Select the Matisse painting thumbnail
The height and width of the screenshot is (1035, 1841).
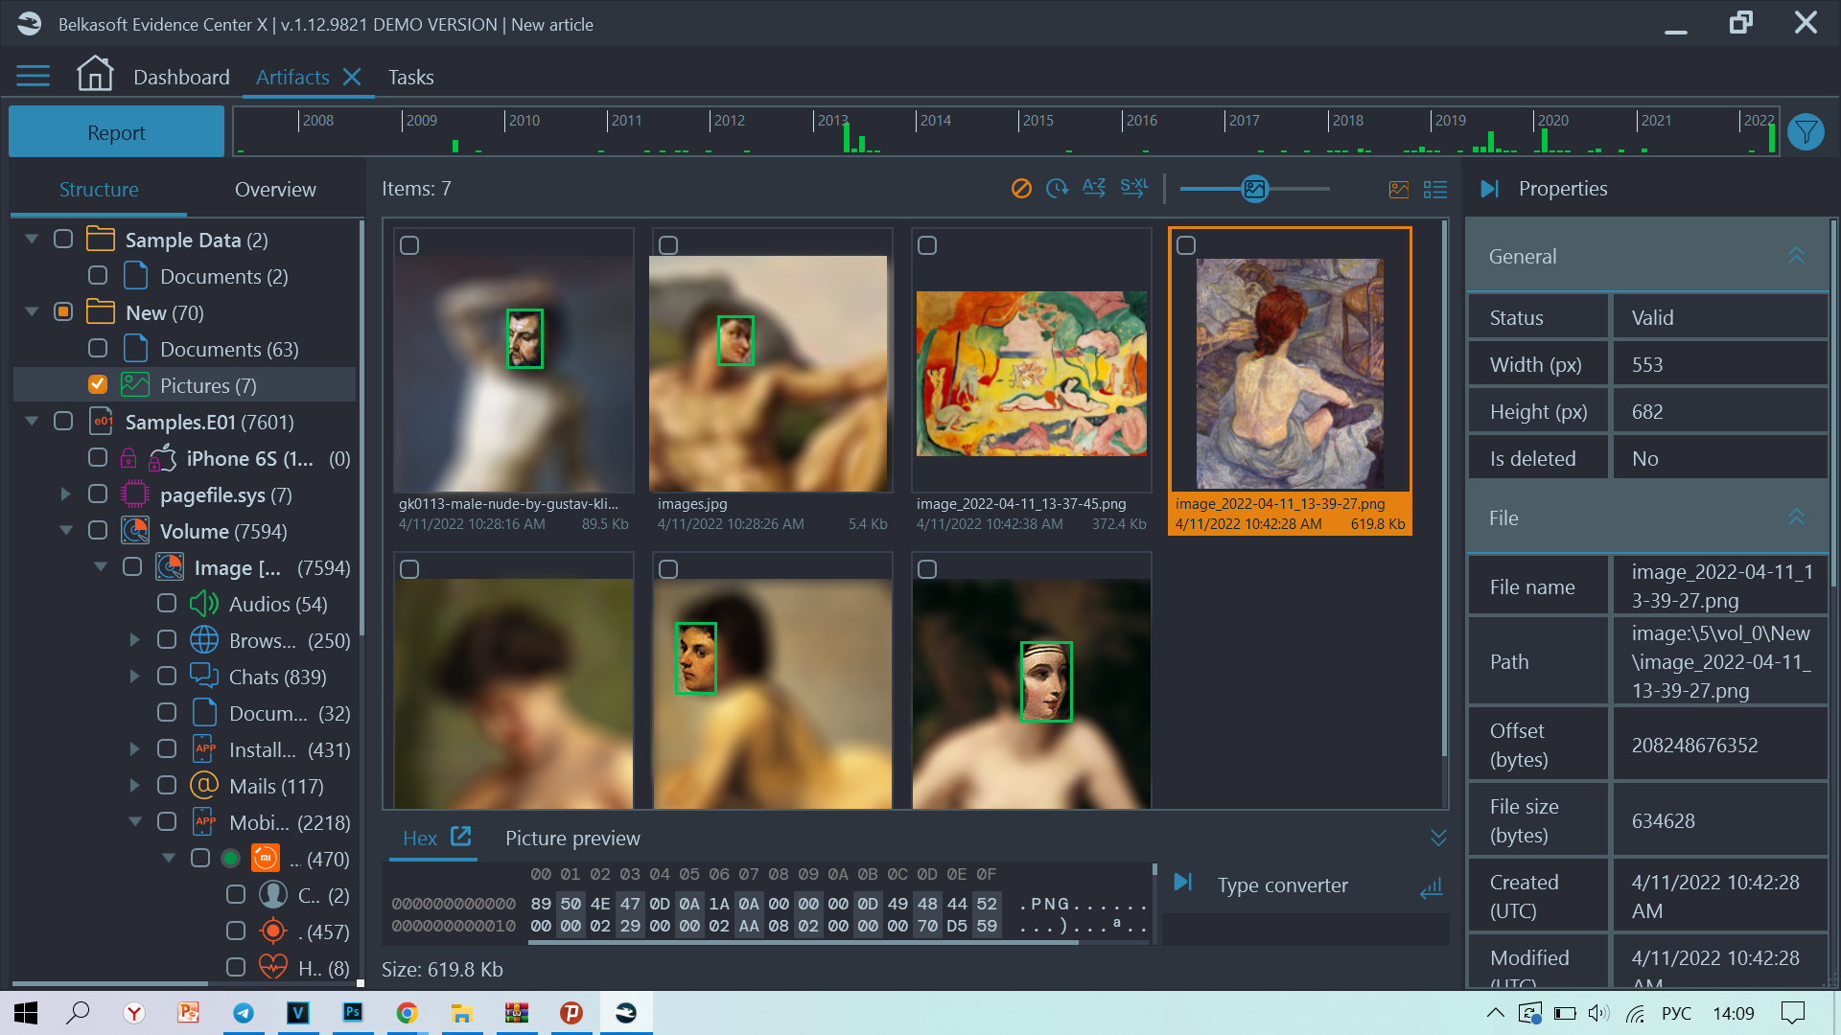pos(1032,374)
